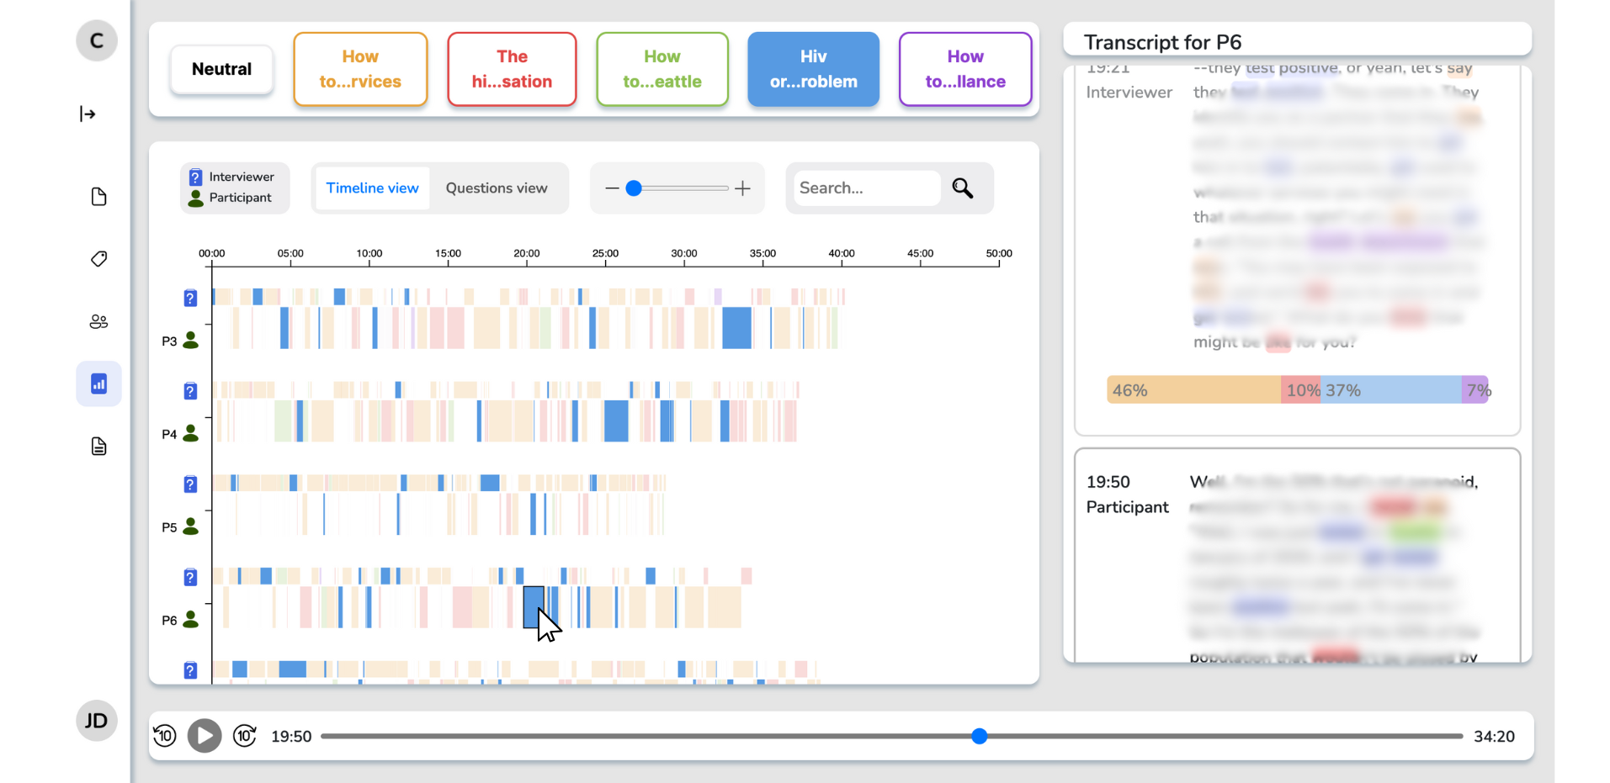Screen dimensions: 1610x783
Task: Click P4 interviewer question mark icon
Action: click(190, 391)
